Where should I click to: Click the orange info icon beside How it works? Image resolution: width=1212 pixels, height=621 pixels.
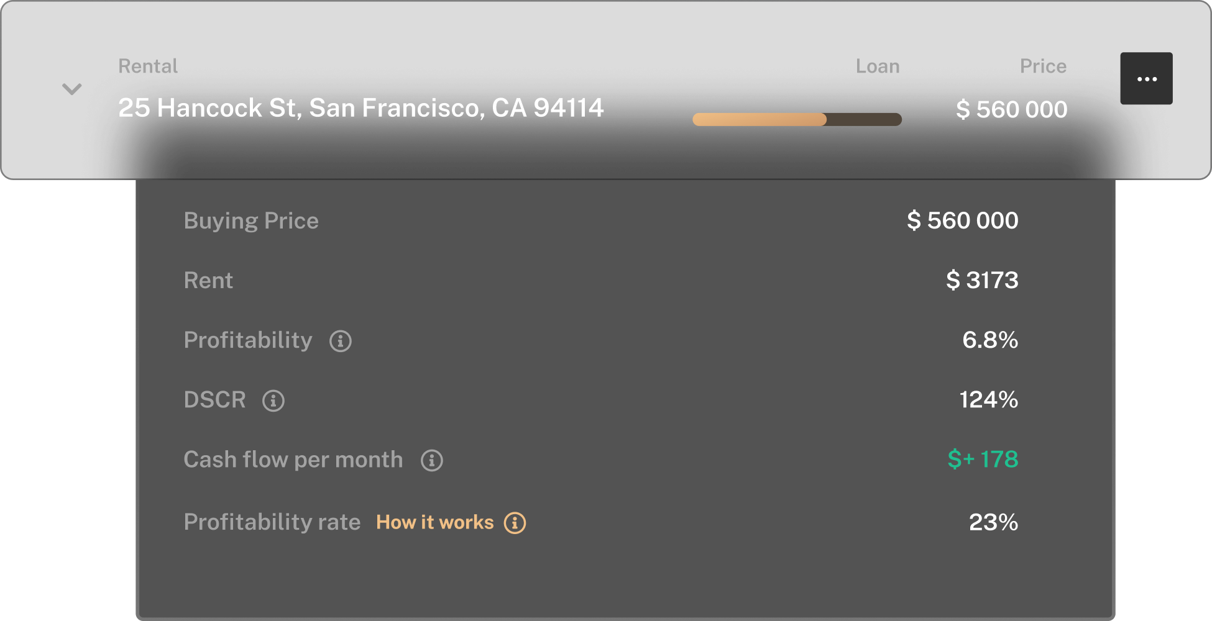(515, 523)
